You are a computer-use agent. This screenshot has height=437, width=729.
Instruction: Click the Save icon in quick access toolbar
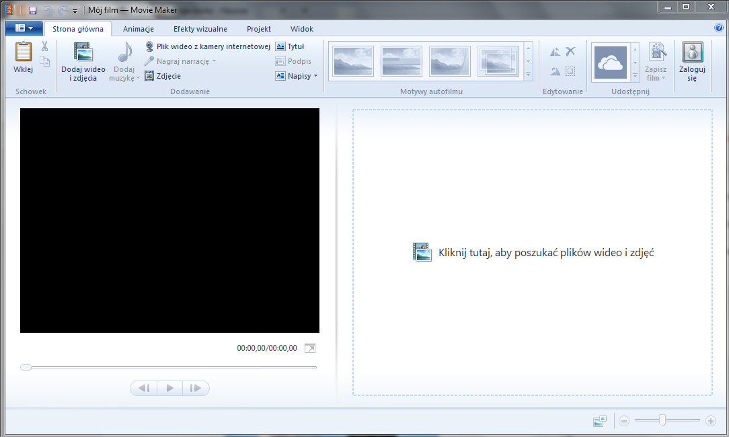tap(32, 10)
